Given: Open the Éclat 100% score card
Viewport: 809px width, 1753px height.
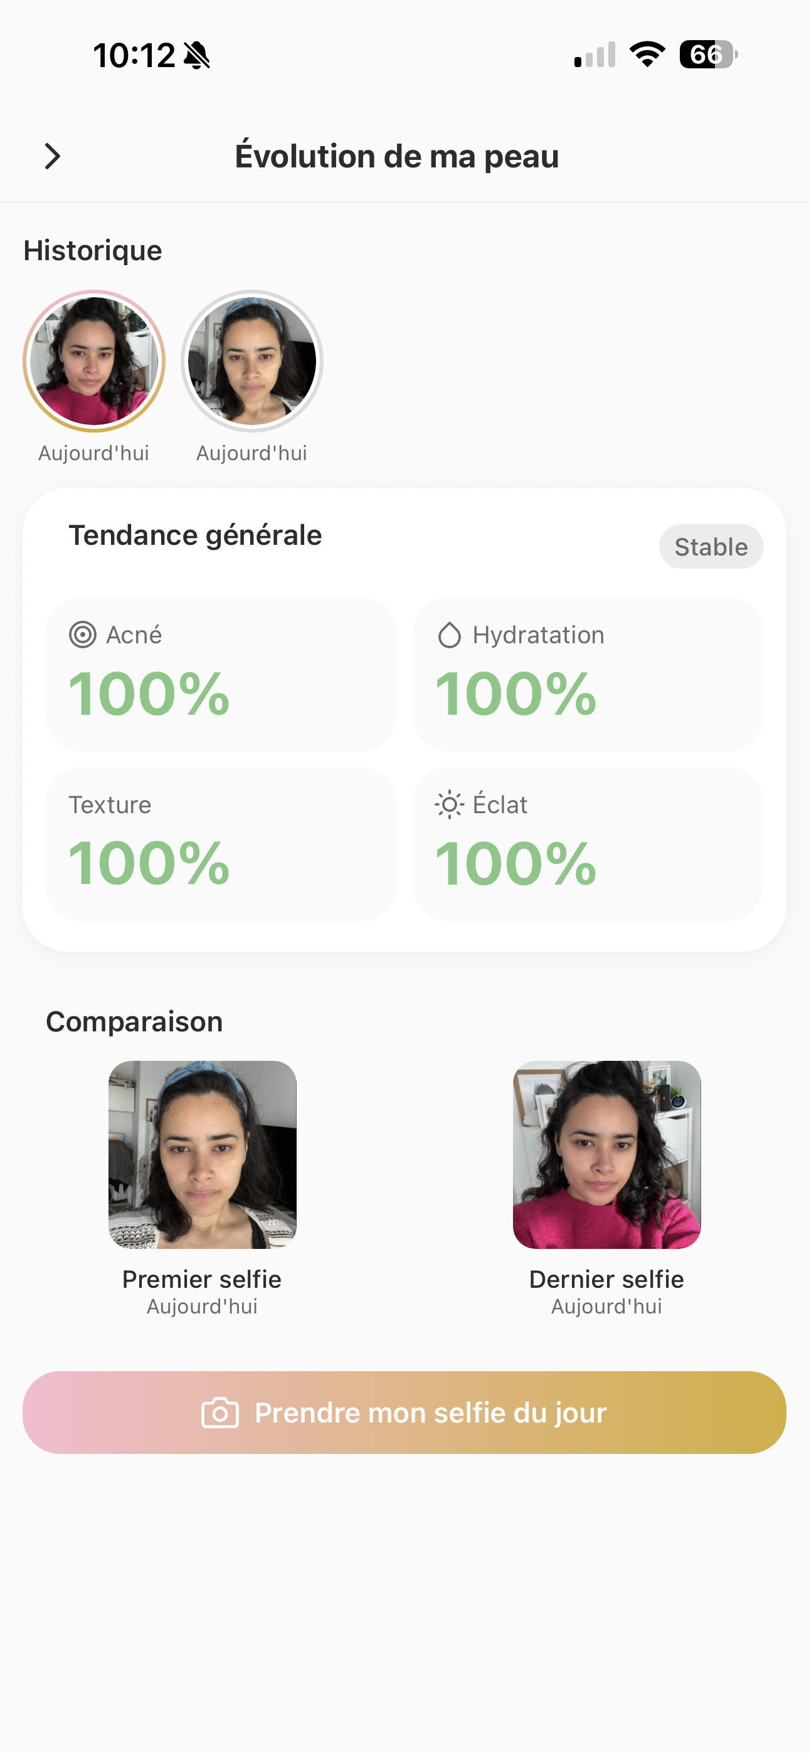Looking at the screenshot, I should 587,844.
